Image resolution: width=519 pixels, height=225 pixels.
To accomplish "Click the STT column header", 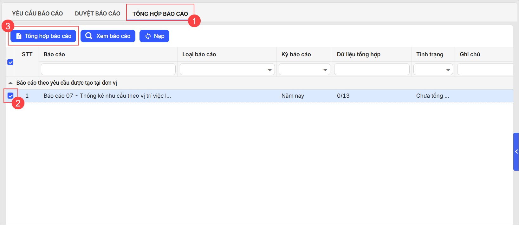I will 27,54.
